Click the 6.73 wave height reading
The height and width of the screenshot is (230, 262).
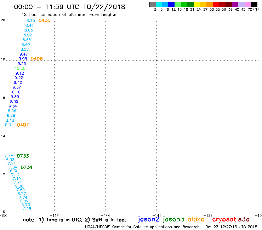coord(26,205)
